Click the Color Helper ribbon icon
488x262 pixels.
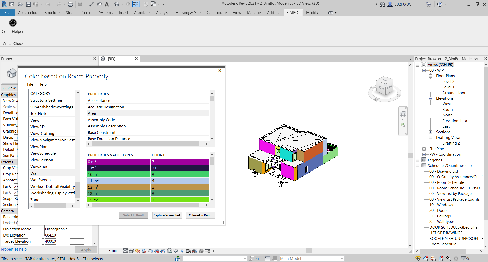coord(13,23)
